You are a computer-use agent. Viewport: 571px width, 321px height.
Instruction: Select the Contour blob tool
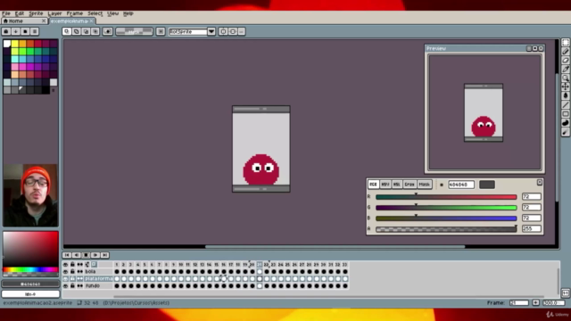point(565,123)
